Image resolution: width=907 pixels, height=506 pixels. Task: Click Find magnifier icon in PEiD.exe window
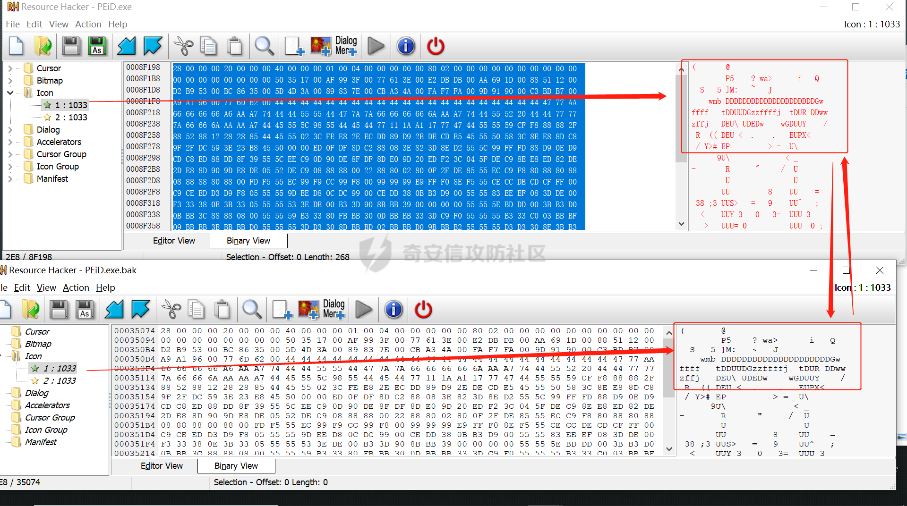click(x=264, y=46)
